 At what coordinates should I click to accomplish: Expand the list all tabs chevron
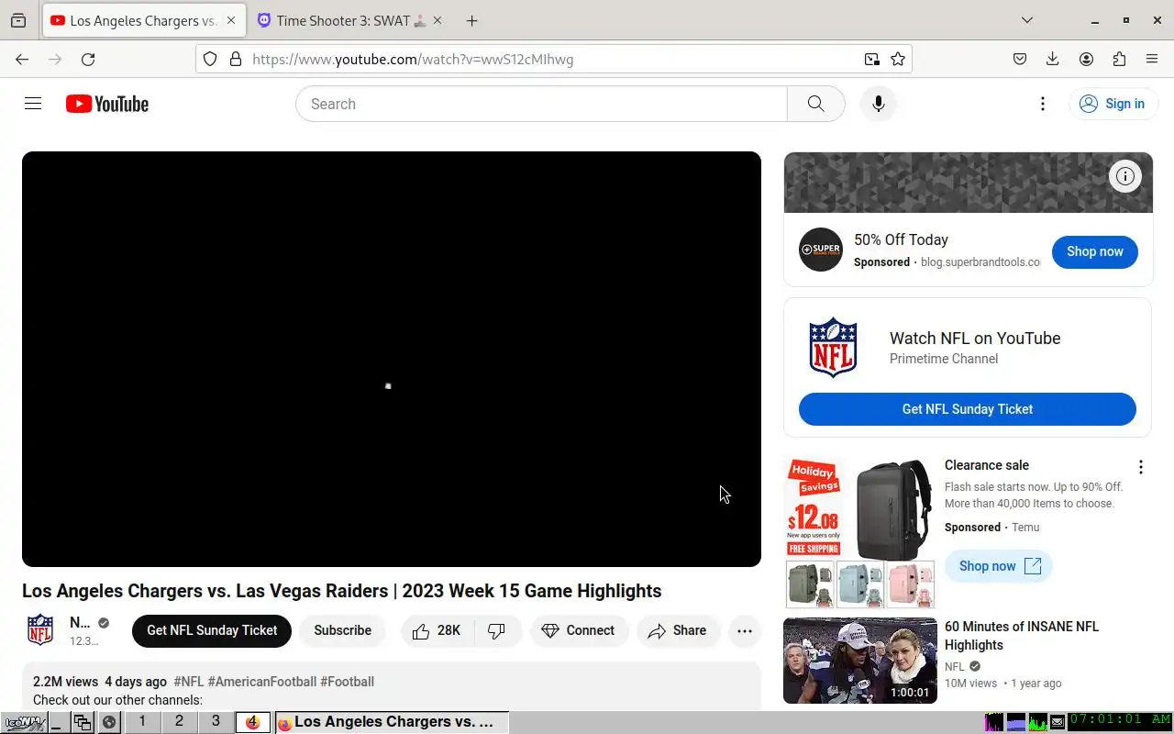click(x=1027, y=20)
